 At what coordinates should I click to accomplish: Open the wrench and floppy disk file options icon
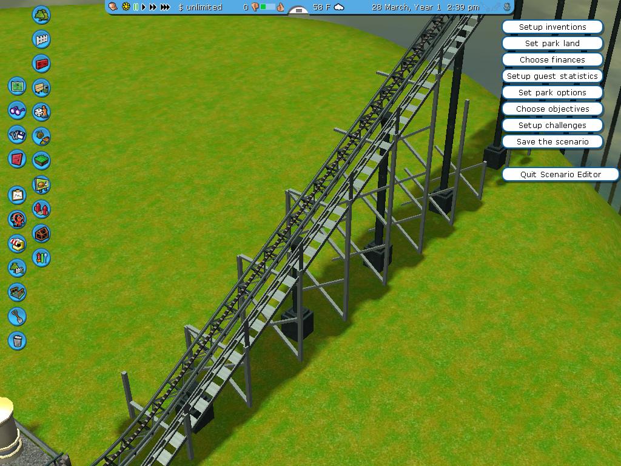point(17,135)
